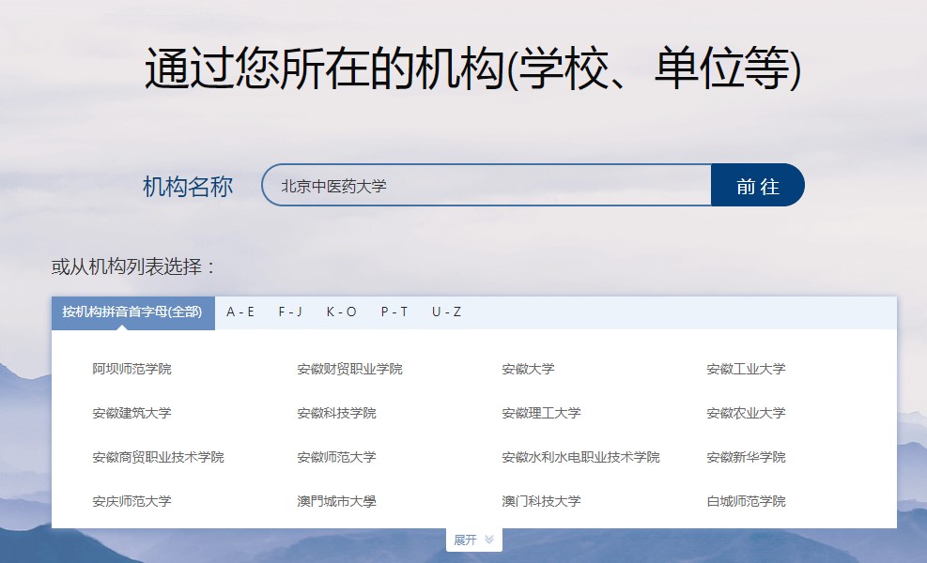Click the 安徽大学 link
Image resolution: width=927 pixels, height=563 pixels.
pyautogui.click(x=528, y=369)
